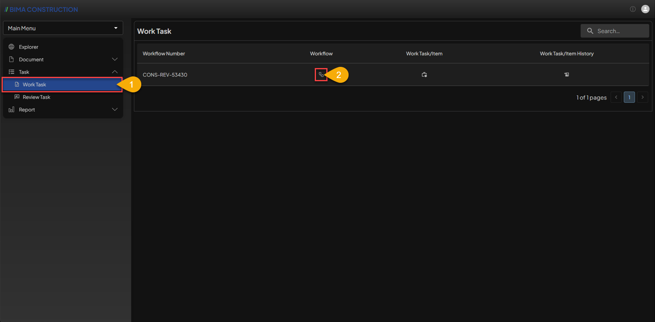655x322 pixels.
Task: Collapse the Task section chevron
Action: 115,72
